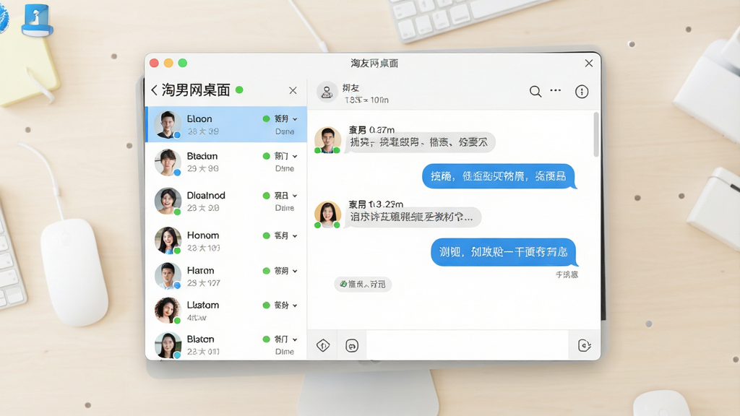Click Blaton's avatar in the contact list
The width and height of the screenshot is (740, 416).
coord(168,344)
